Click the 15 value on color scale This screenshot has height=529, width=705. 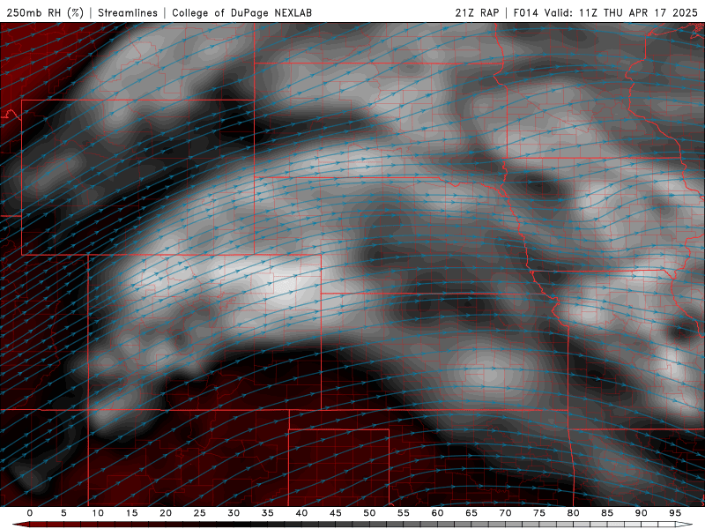coord(131,513)
